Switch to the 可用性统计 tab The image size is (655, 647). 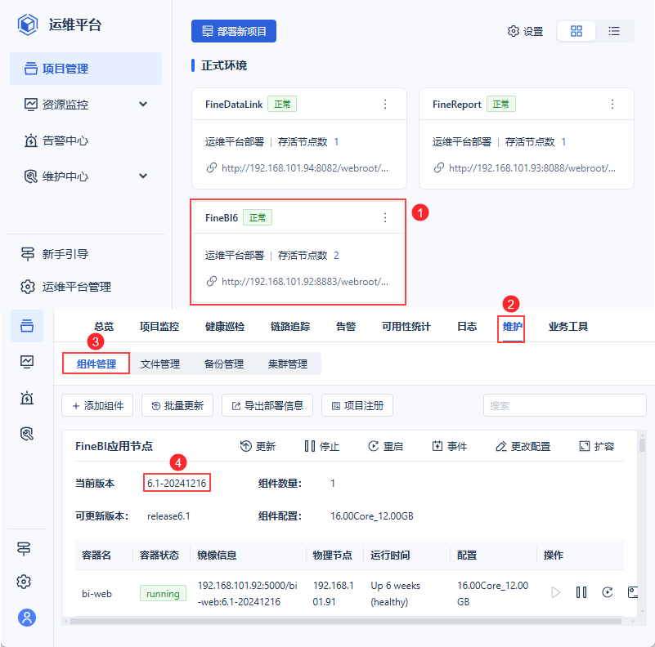(x=406, y=327)
